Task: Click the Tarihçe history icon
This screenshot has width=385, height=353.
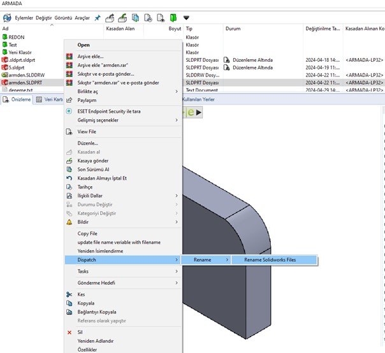Action: pyautogui.click(x=69, y=187)
